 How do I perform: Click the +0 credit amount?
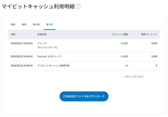[126, 66]
